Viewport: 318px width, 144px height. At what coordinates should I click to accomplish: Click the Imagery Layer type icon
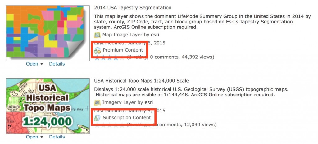97,102
